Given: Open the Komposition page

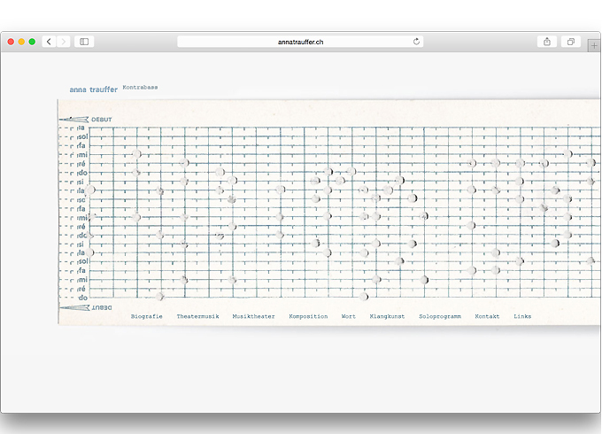Looking at the screenshot, I should [308, 316].
